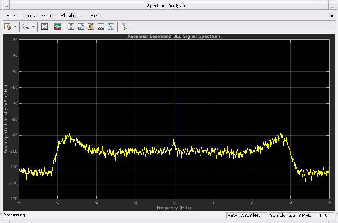Click the Generate Script icon

(x=124, y=27)
